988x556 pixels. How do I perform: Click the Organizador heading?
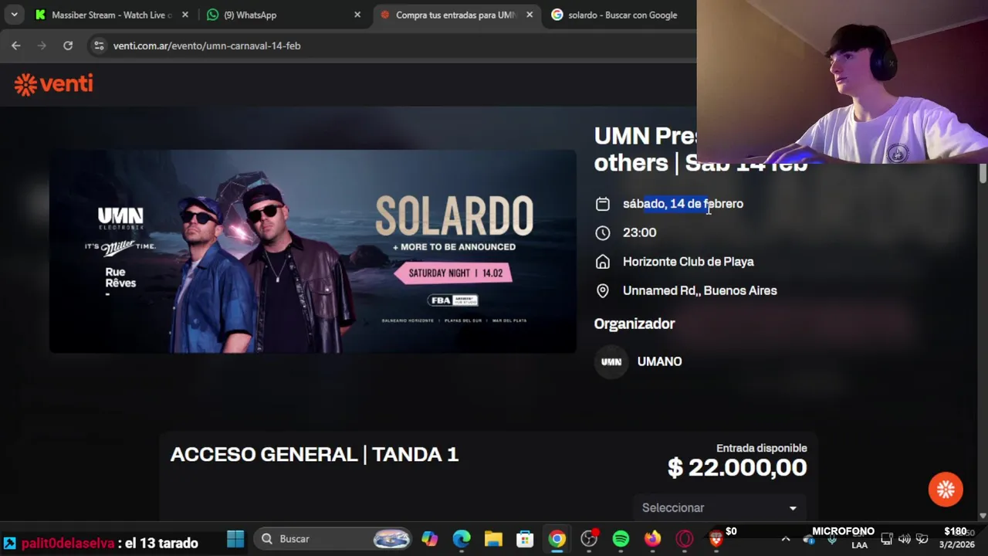[x=634, y=324]
